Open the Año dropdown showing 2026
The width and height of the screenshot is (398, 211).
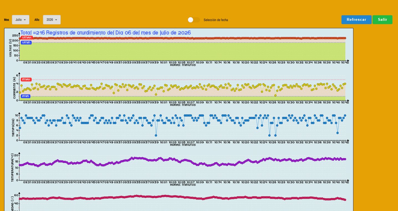tap(52, 20)
